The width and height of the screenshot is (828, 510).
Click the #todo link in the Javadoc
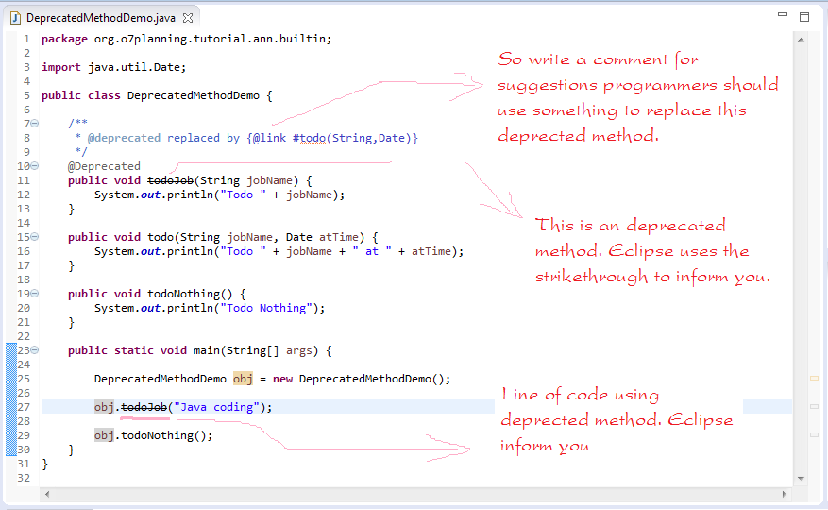click(310, 139)
